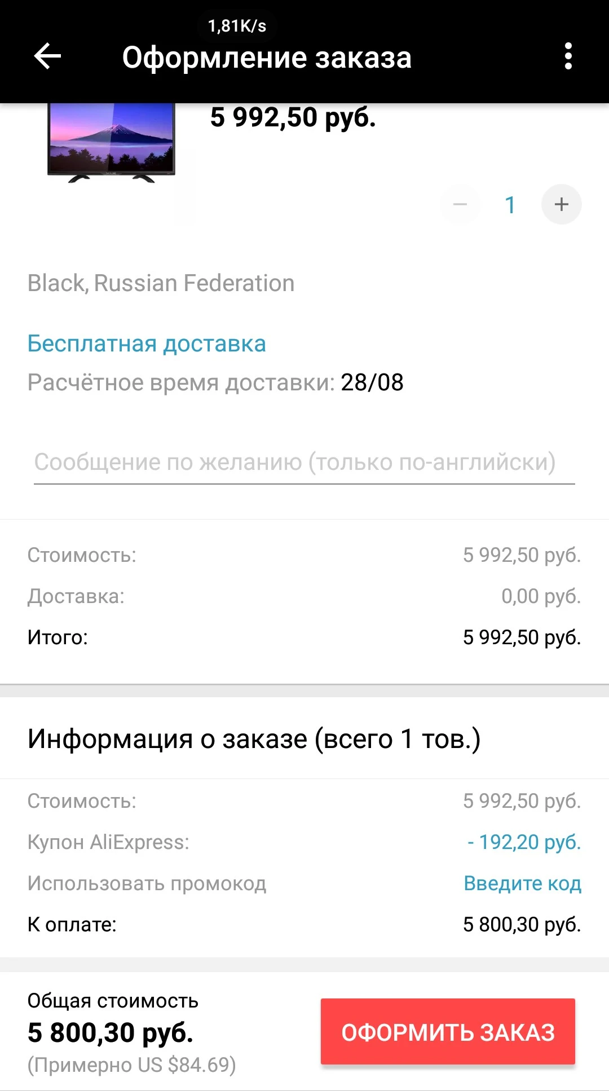Tap the Купон AliExpress row label
This screenshot has height=1091, width=609.
108,842
